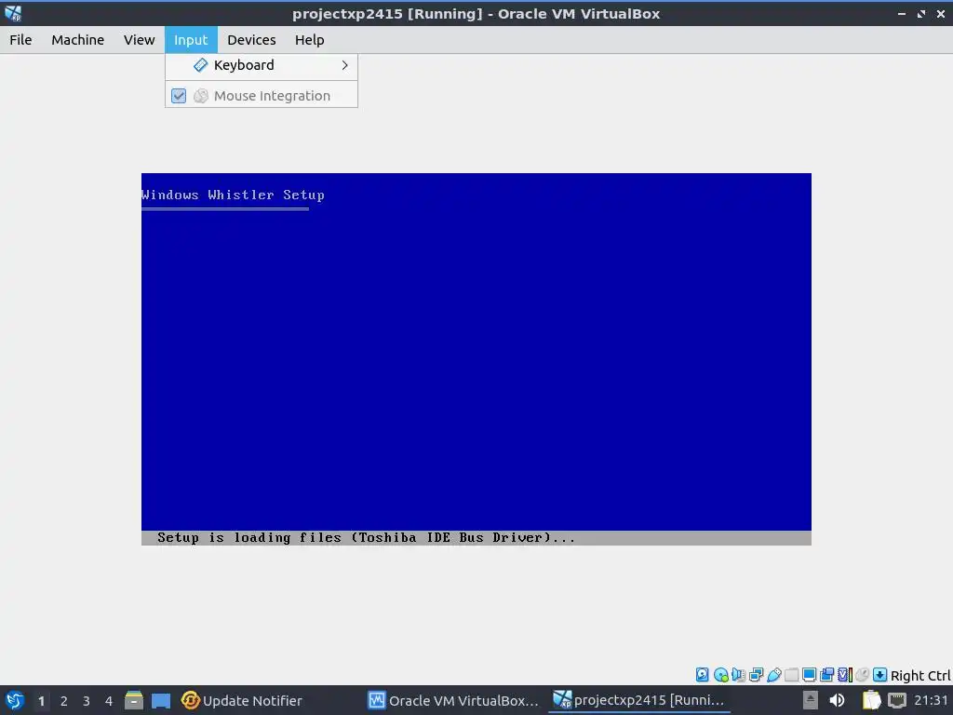Viewport: 953px width, 715px height.
Task: Click the hard disk activity status icon
Action: [702, 674]
